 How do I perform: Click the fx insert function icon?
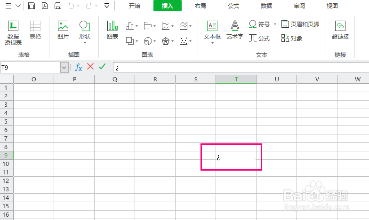pos(78,68)
